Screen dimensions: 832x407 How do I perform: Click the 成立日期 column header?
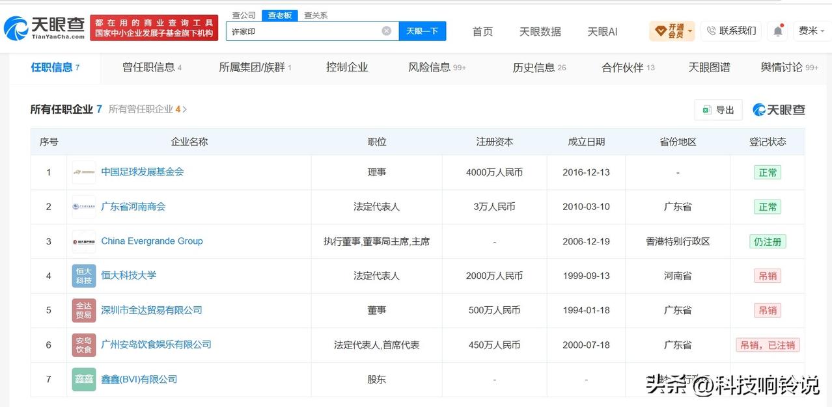[x=586, y=142]
